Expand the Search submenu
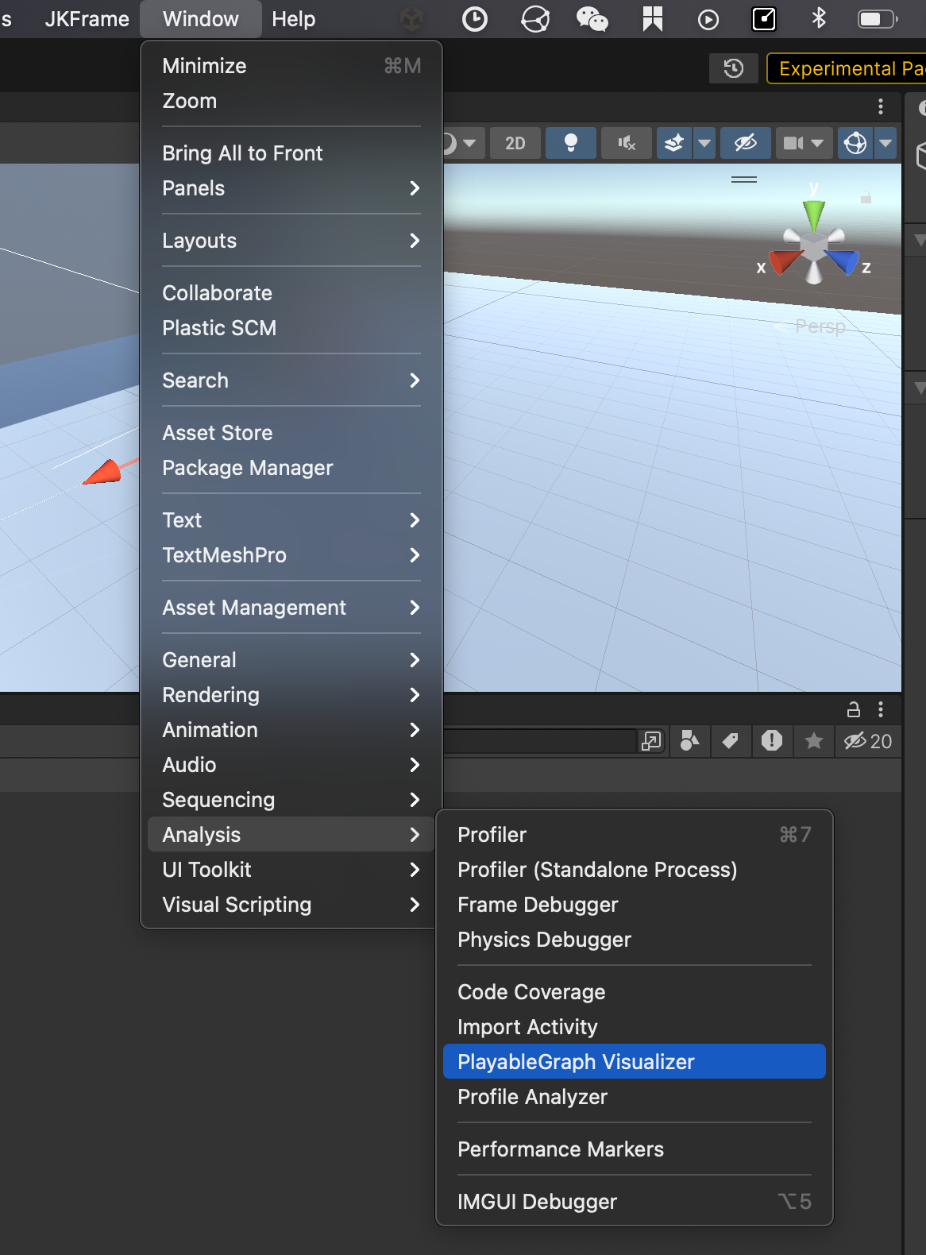The height and width of the screenshot is (1255, 926). pos(291,380)
